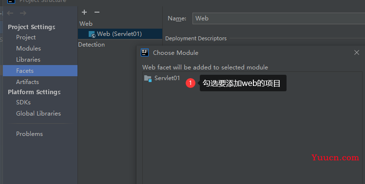Click the minus icon to remove a facet
The height and width of the screenshot is (184, 365).
(97, 12)
